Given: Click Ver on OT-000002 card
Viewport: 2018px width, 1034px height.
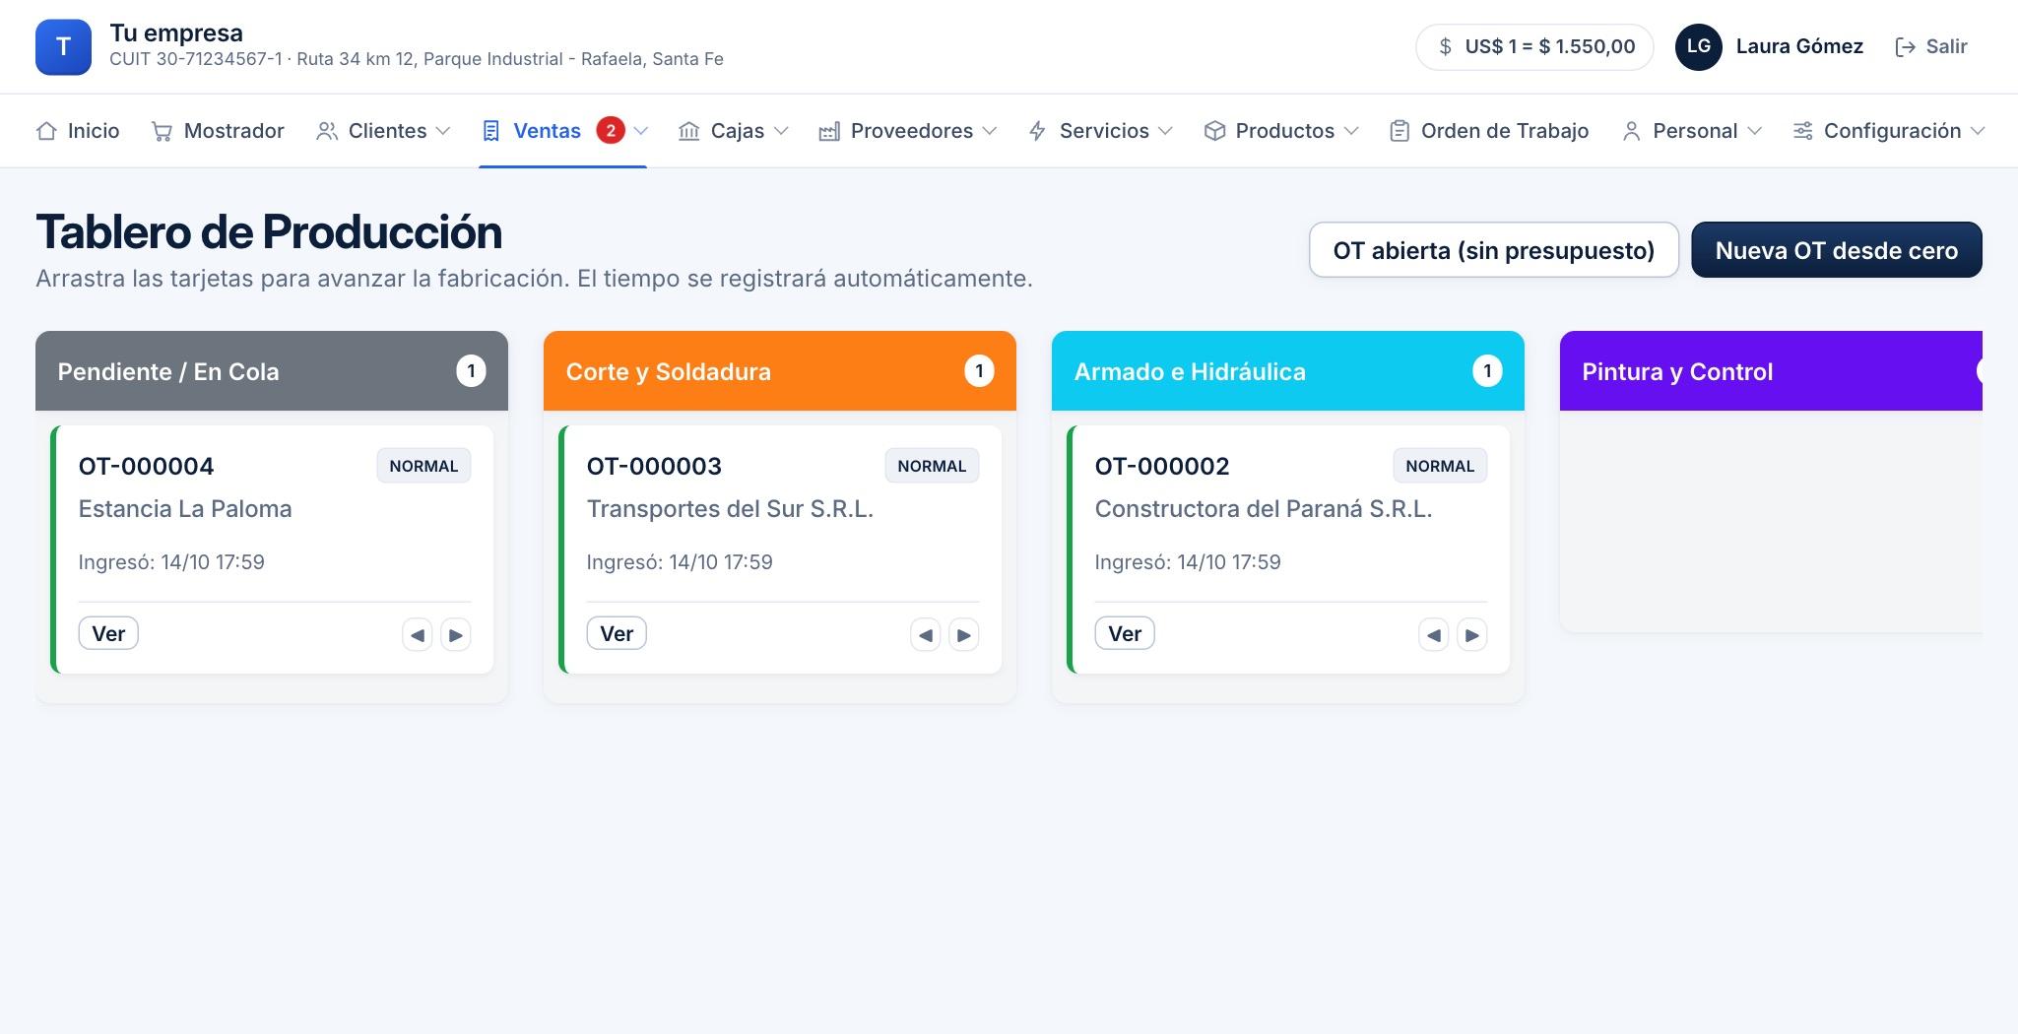Looking at the screenshot, I should coord(1125,633).
